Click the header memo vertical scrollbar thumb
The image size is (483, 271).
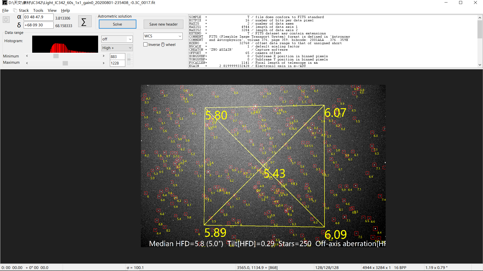(480, 30)
